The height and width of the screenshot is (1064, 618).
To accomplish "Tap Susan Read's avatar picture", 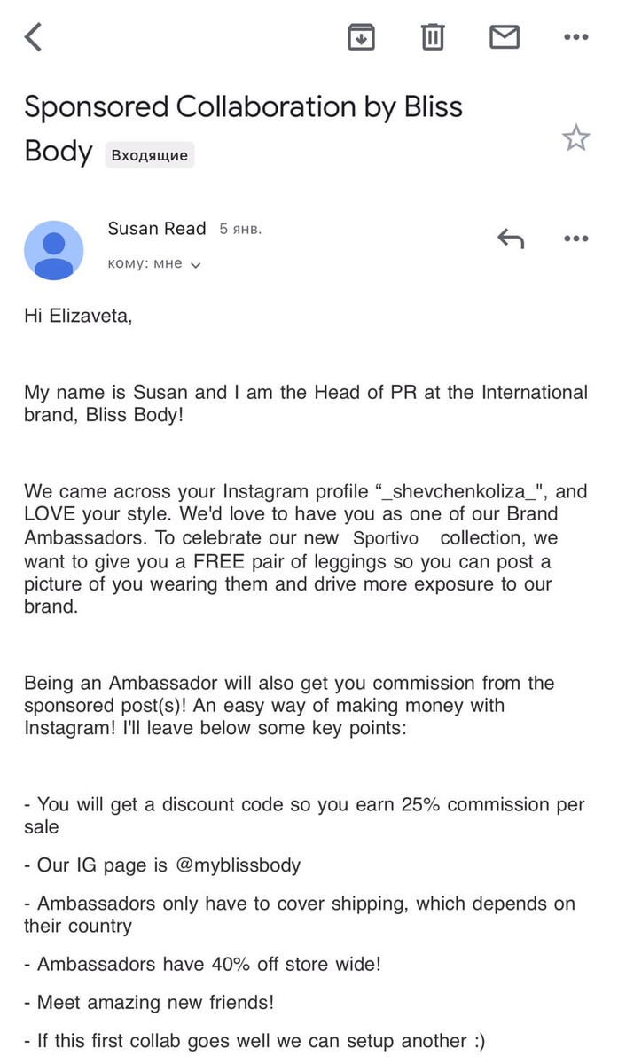I will (x=54, y=250).
